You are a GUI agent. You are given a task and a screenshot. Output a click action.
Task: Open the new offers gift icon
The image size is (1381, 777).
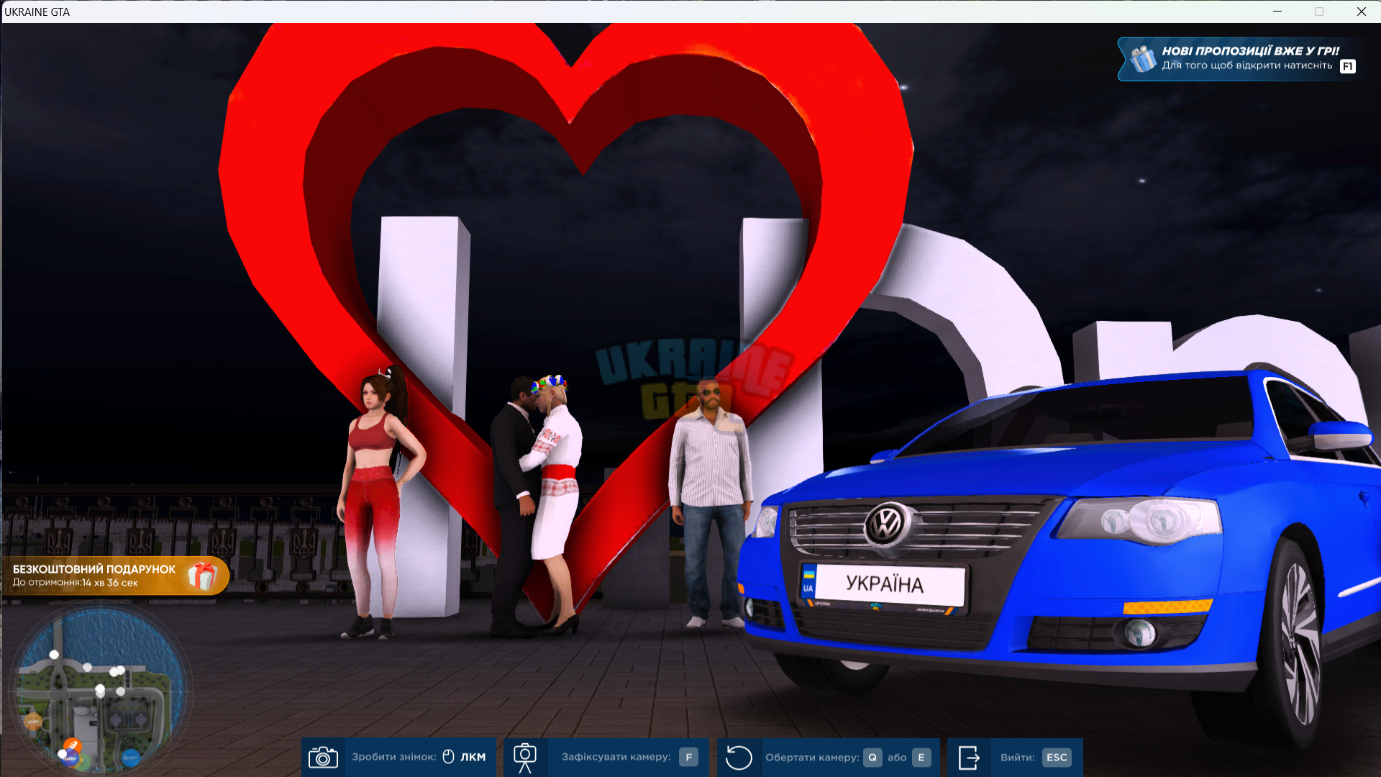1143,58
